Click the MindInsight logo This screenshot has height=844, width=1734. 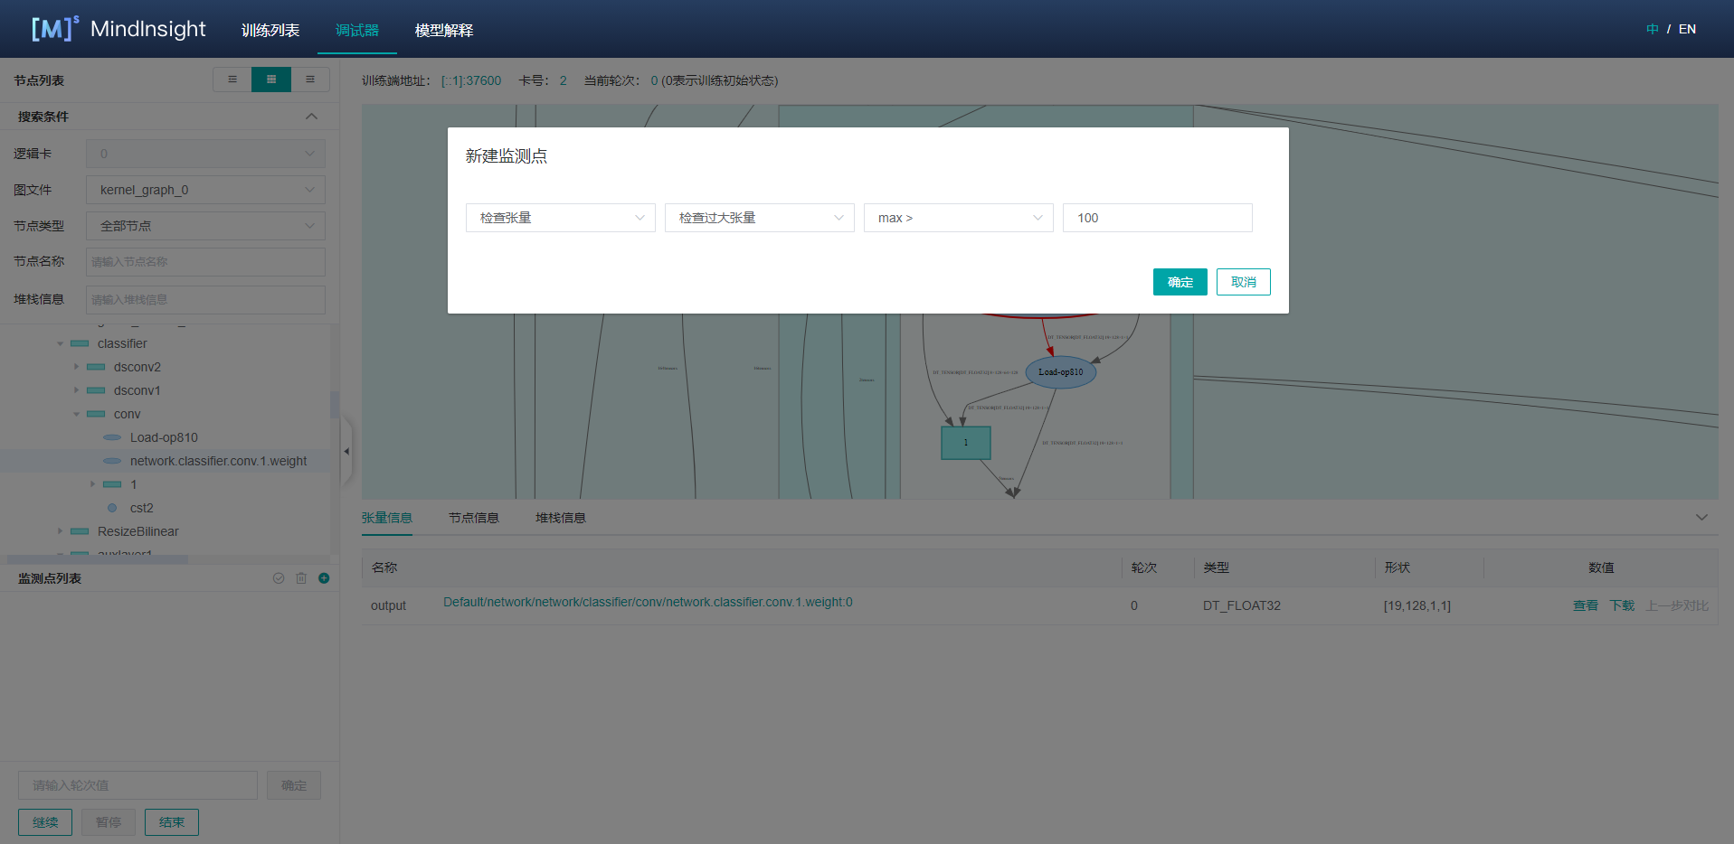(118, 29)
